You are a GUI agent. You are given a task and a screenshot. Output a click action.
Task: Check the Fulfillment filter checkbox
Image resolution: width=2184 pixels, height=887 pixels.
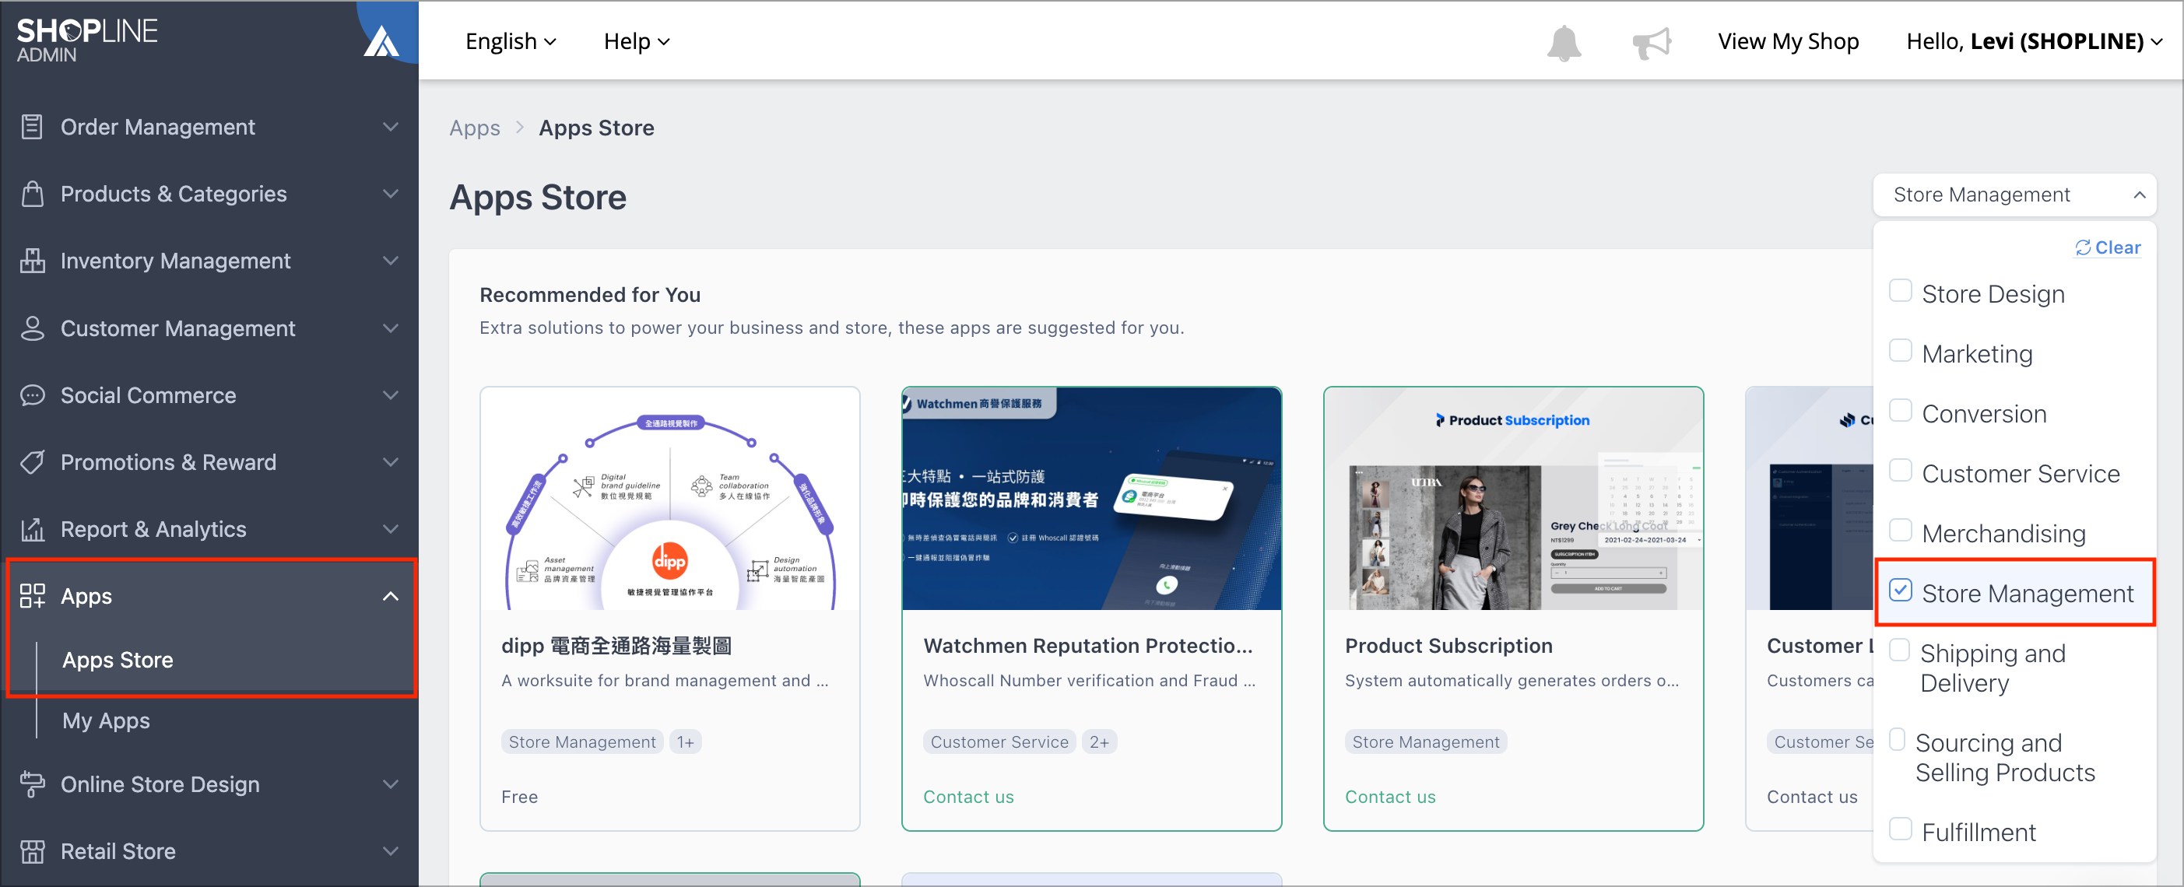[1900, 830]
